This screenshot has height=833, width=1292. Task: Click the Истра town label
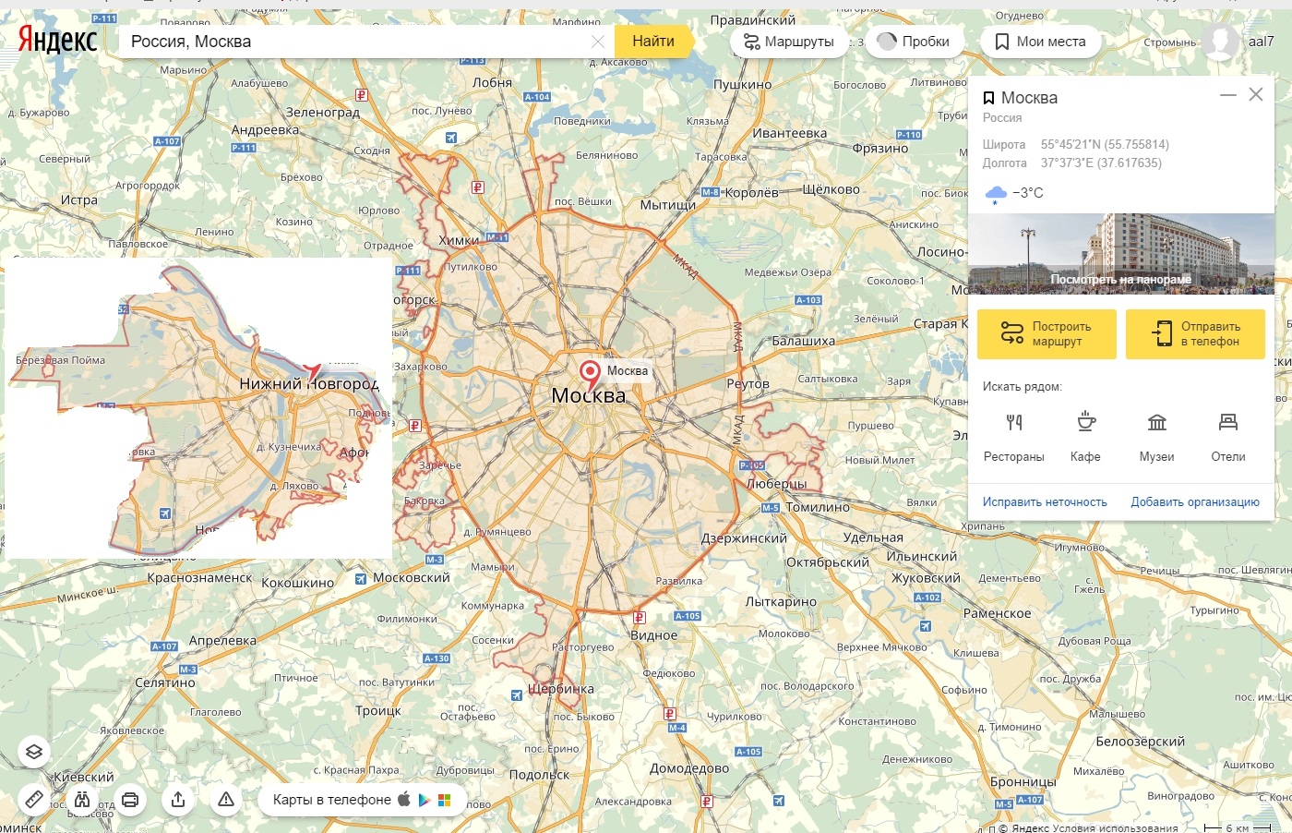pyautogui.click(x=78, y=200)
